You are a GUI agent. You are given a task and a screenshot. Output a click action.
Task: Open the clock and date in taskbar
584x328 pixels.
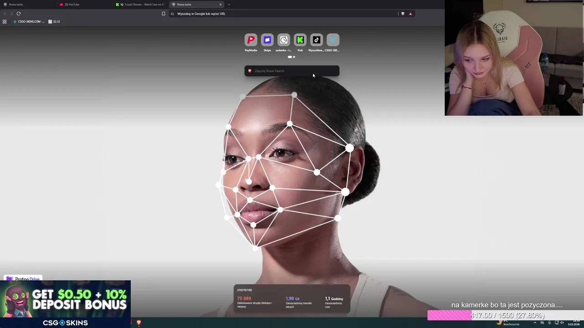pyautogui.click(x=574, y=323)
